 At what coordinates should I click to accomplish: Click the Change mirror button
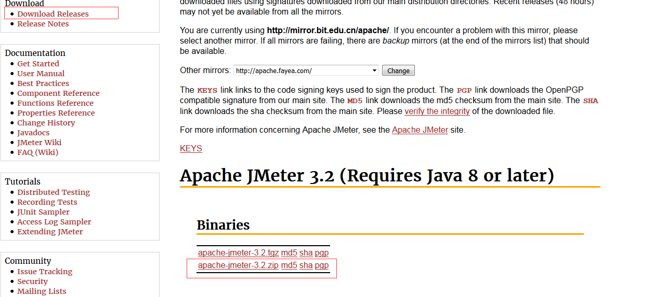click(398, 70)
